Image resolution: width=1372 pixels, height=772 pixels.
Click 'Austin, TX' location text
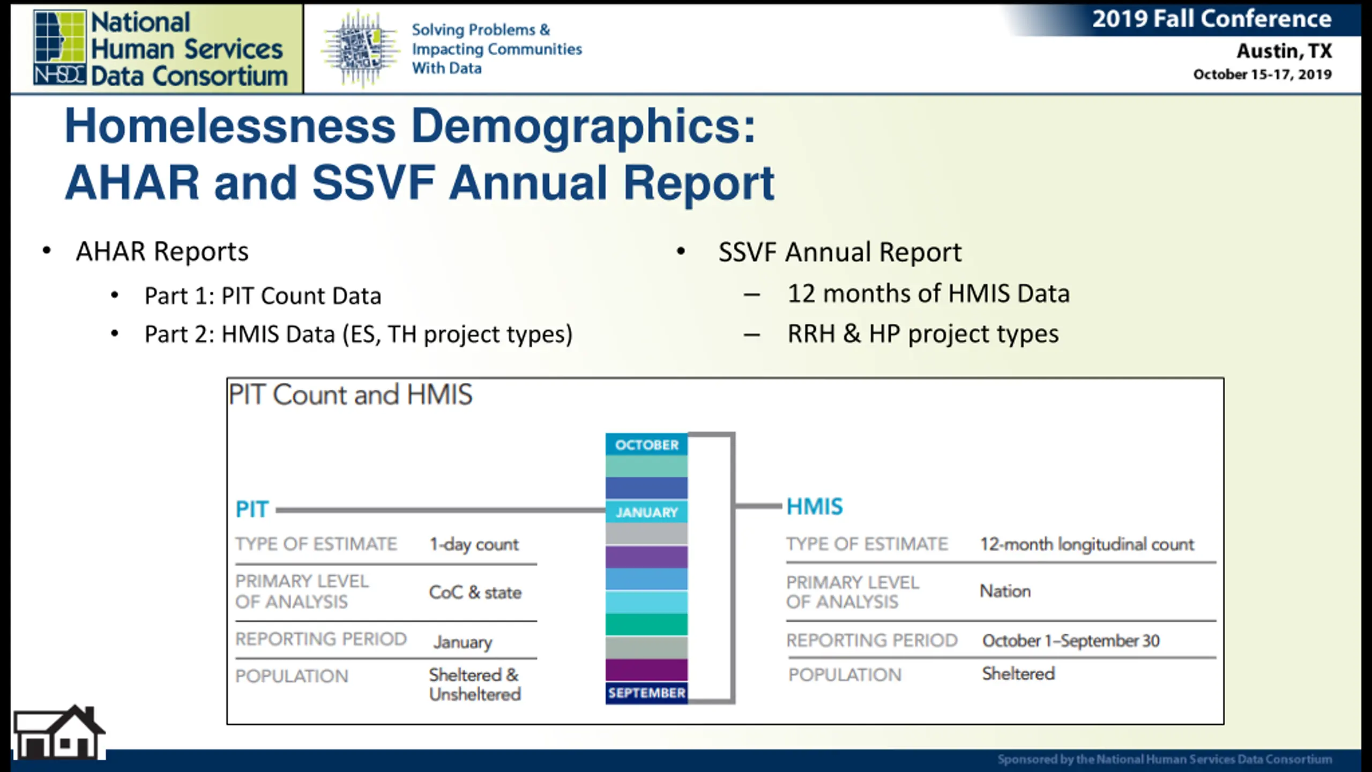click(x=1284, y=51)
